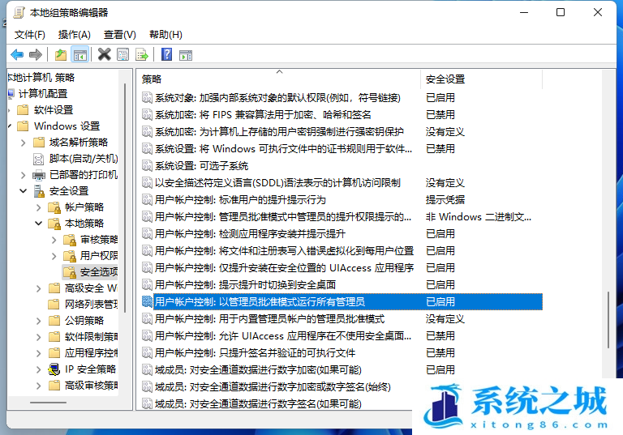Viewport: 623px width, 435px height.
Task: Click the Show/Hide action pane icon
Action: [x=185, y=54]
